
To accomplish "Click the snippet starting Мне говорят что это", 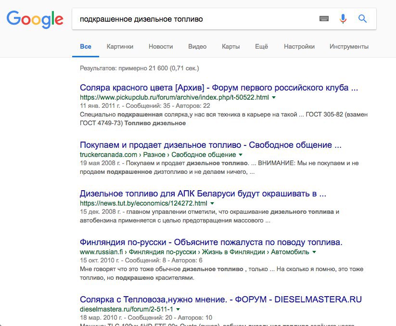I will tap(221, 274).
